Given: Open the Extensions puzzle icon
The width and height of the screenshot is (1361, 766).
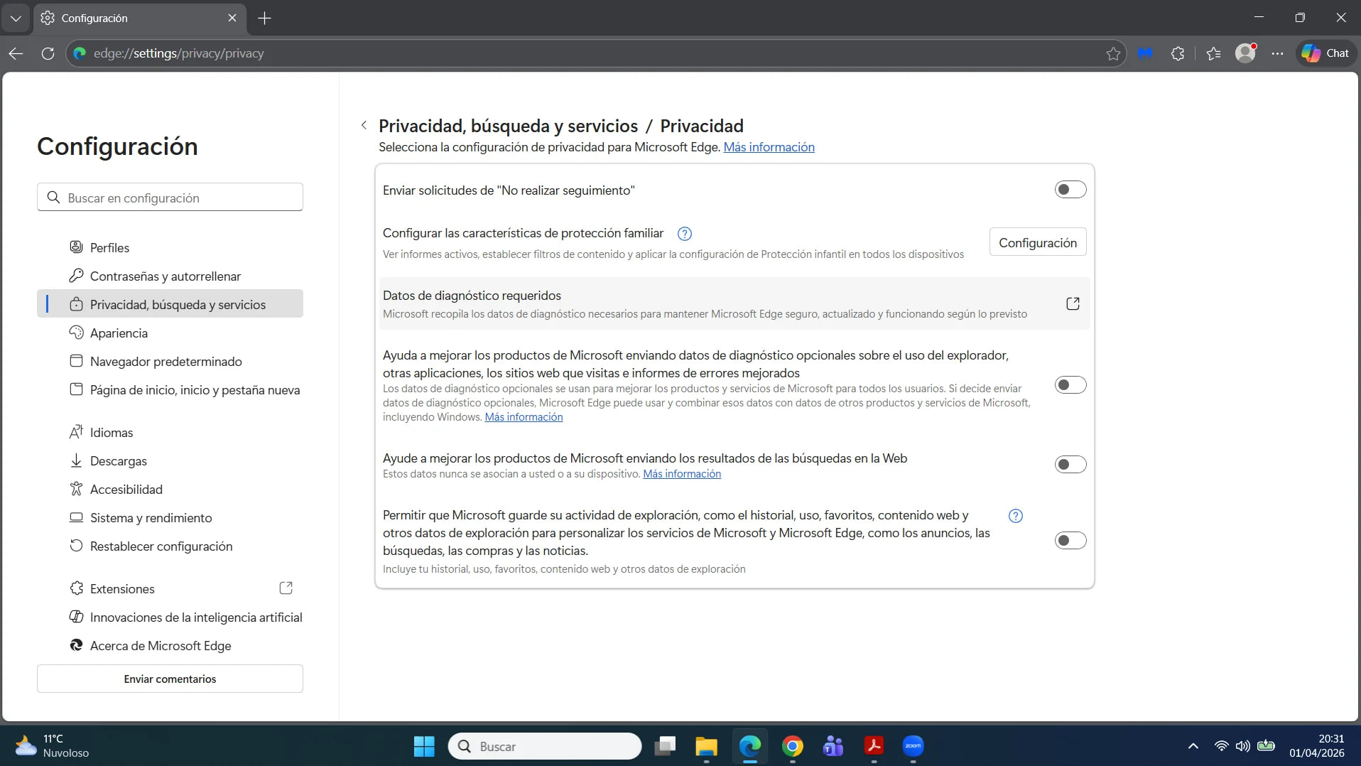Looking at the screenshot, I should [1178, 53].
